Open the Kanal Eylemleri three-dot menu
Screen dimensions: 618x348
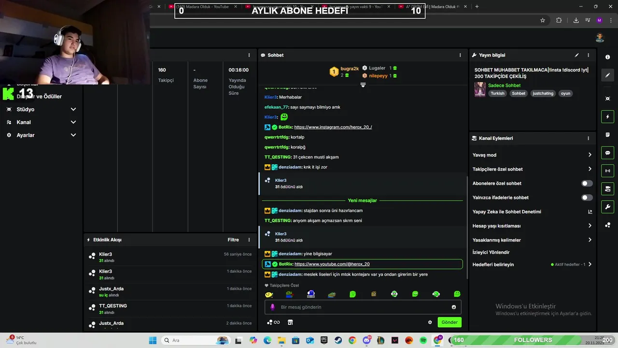click(588, 138)
